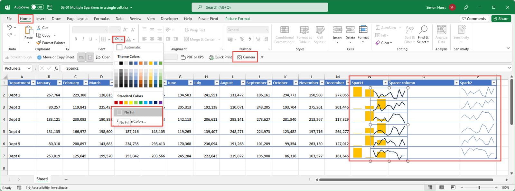Click the Page Layout view icon
Screen dimensions: 515x191
(x=441, y=187)
